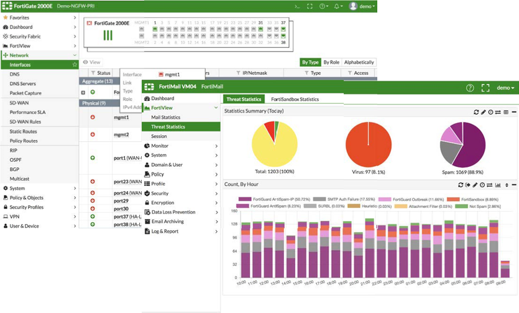Image resolution: width=519 pixels, height=313 pixels.
Task: Click port 1 on the FortiGate faceplate
Action: pos(155,29)
